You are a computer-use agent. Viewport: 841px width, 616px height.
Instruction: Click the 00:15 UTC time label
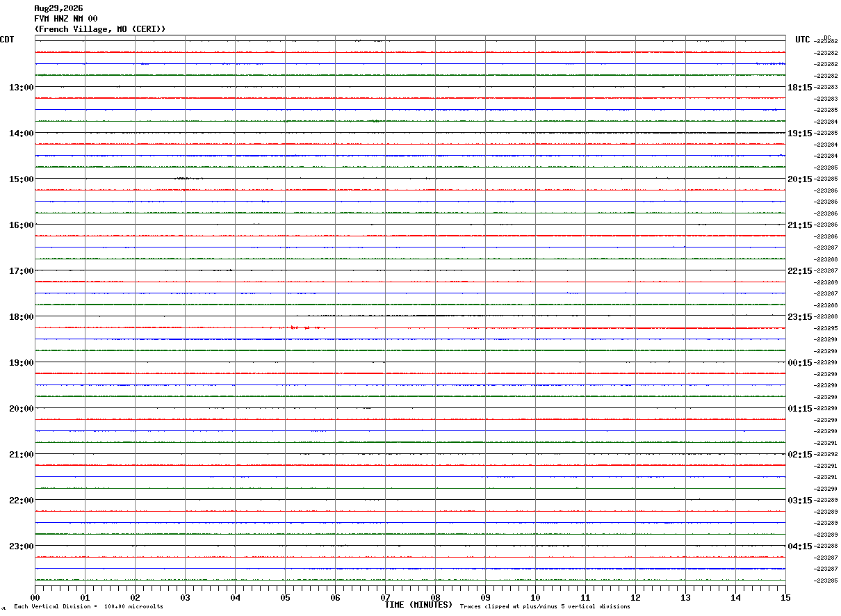(799, 362)
